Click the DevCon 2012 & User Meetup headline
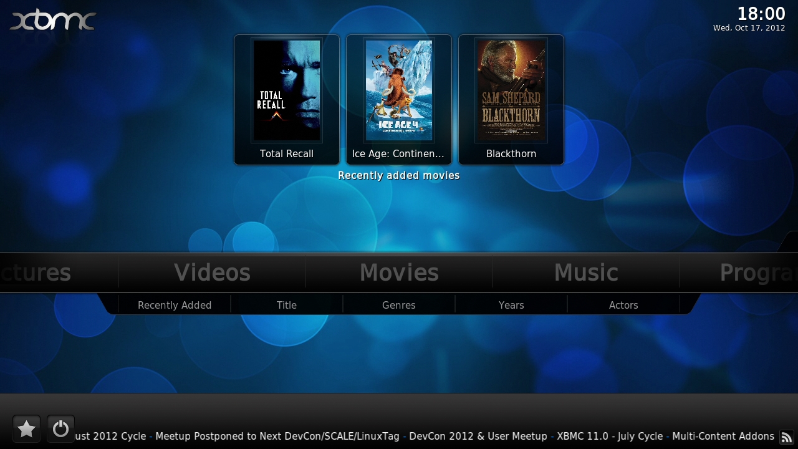 click(x=478, y=437)
